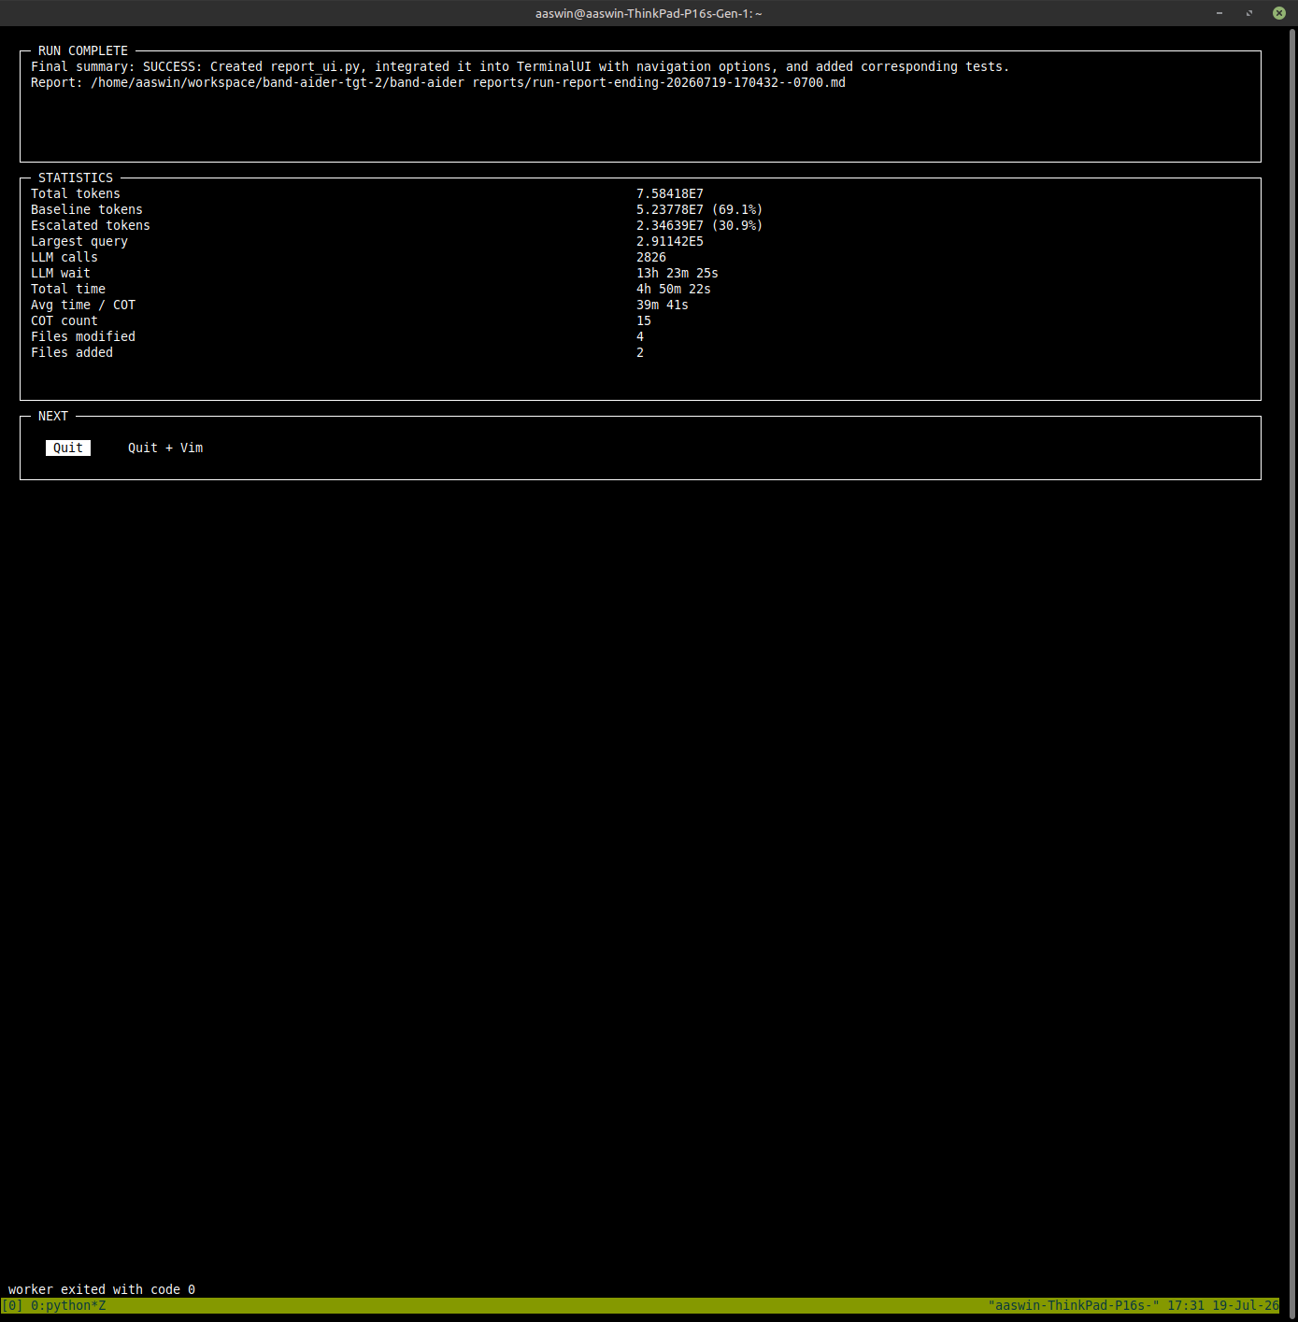
Task: Click the 2.91142E5 largest query value
Action: [x=670, y=241]
